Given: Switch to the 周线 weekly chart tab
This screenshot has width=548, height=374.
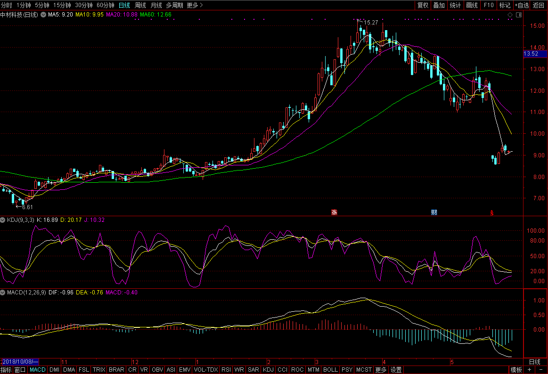Looking at the screenshot, I should 140,5.
